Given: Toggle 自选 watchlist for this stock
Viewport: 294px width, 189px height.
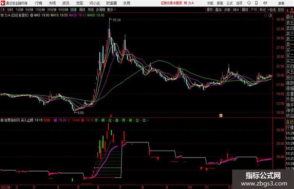Looking at the screenshot, I should pyautogui.click(x=272, y=10).
